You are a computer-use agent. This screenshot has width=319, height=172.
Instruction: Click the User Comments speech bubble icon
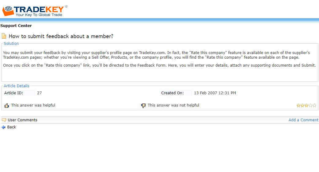4,120
